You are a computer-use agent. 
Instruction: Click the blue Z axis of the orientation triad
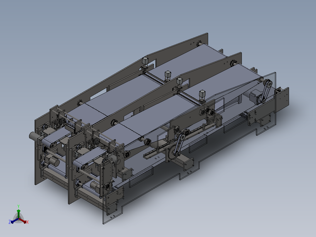(15, 221)
